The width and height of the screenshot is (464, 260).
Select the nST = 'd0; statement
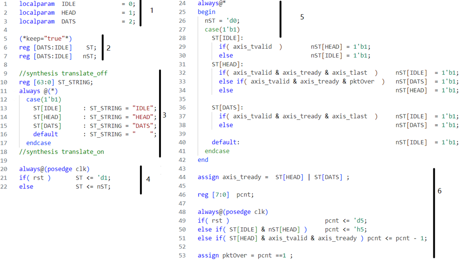click(x=222, y=21)
